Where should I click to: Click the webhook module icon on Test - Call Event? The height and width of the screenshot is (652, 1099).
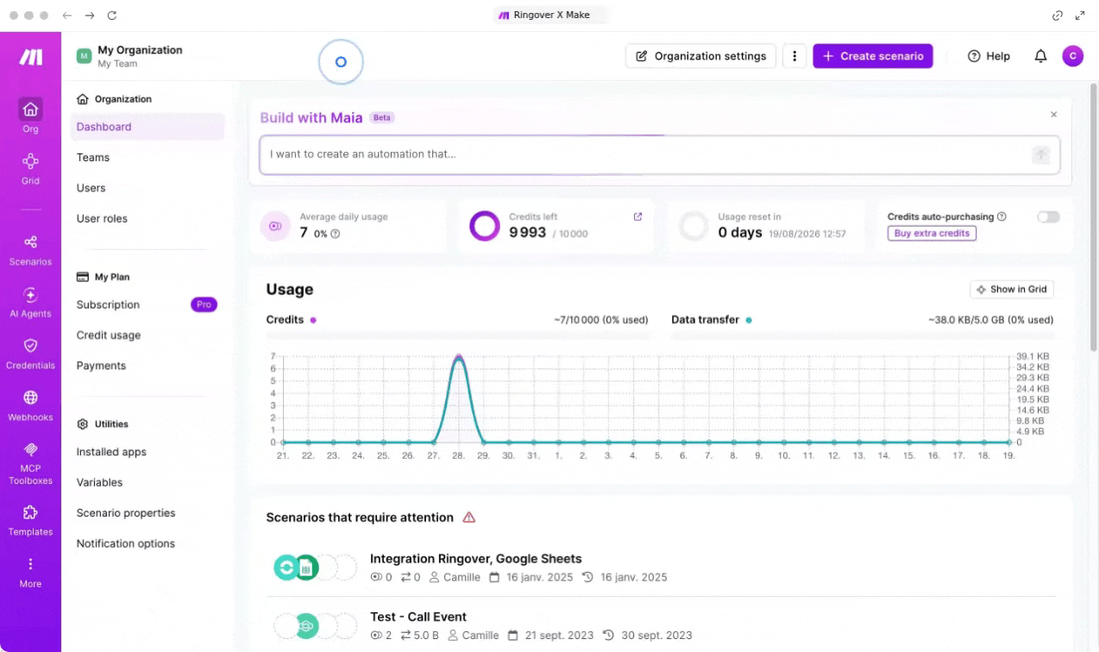coord(306,625)
